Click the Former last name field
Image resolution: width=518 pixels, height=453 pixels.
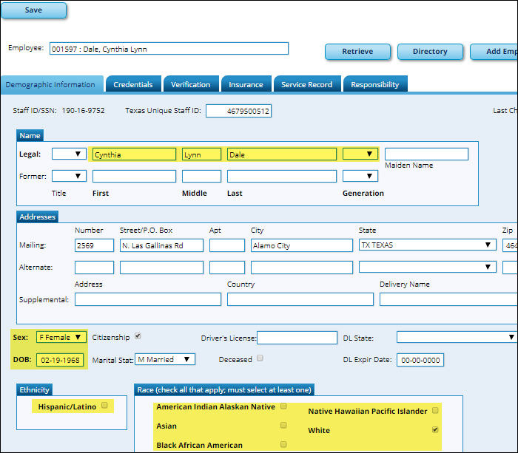pyautogui.click(x=282, y=176)
